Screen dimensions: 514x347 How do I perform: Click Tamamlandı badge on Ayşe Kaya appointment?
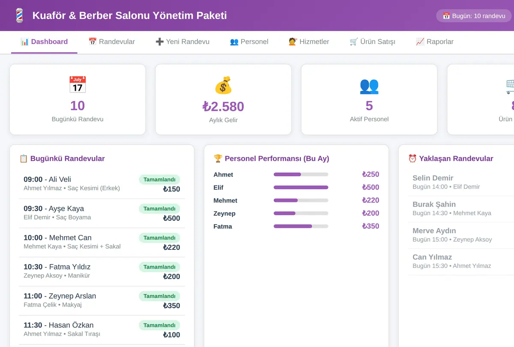pyautogui.click(x=159, y=209)
